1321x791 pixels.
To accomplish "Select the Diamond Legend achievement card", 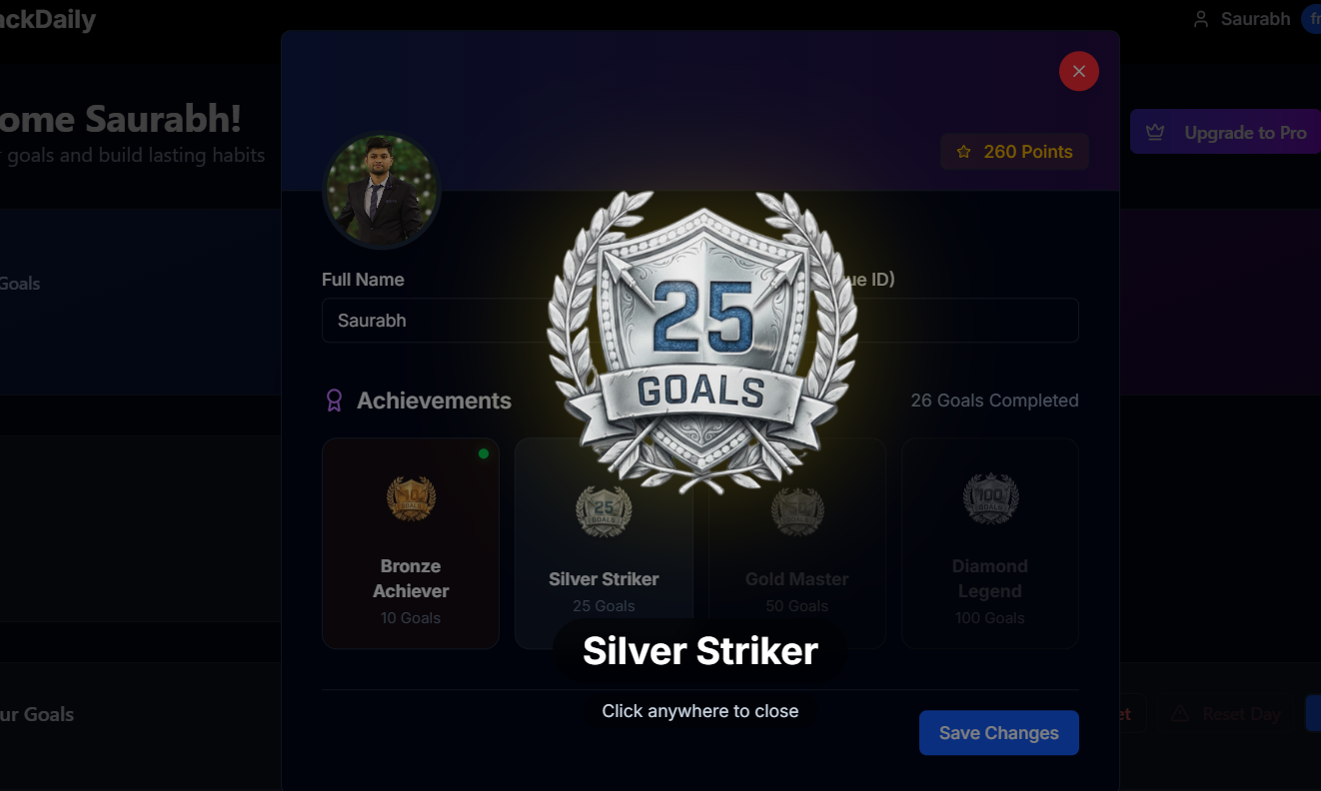I will pos(990,543).
